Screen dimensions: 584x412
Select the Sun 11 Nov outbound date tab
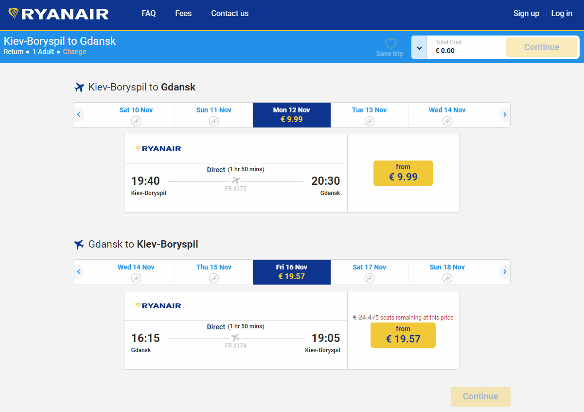[214, 115]
